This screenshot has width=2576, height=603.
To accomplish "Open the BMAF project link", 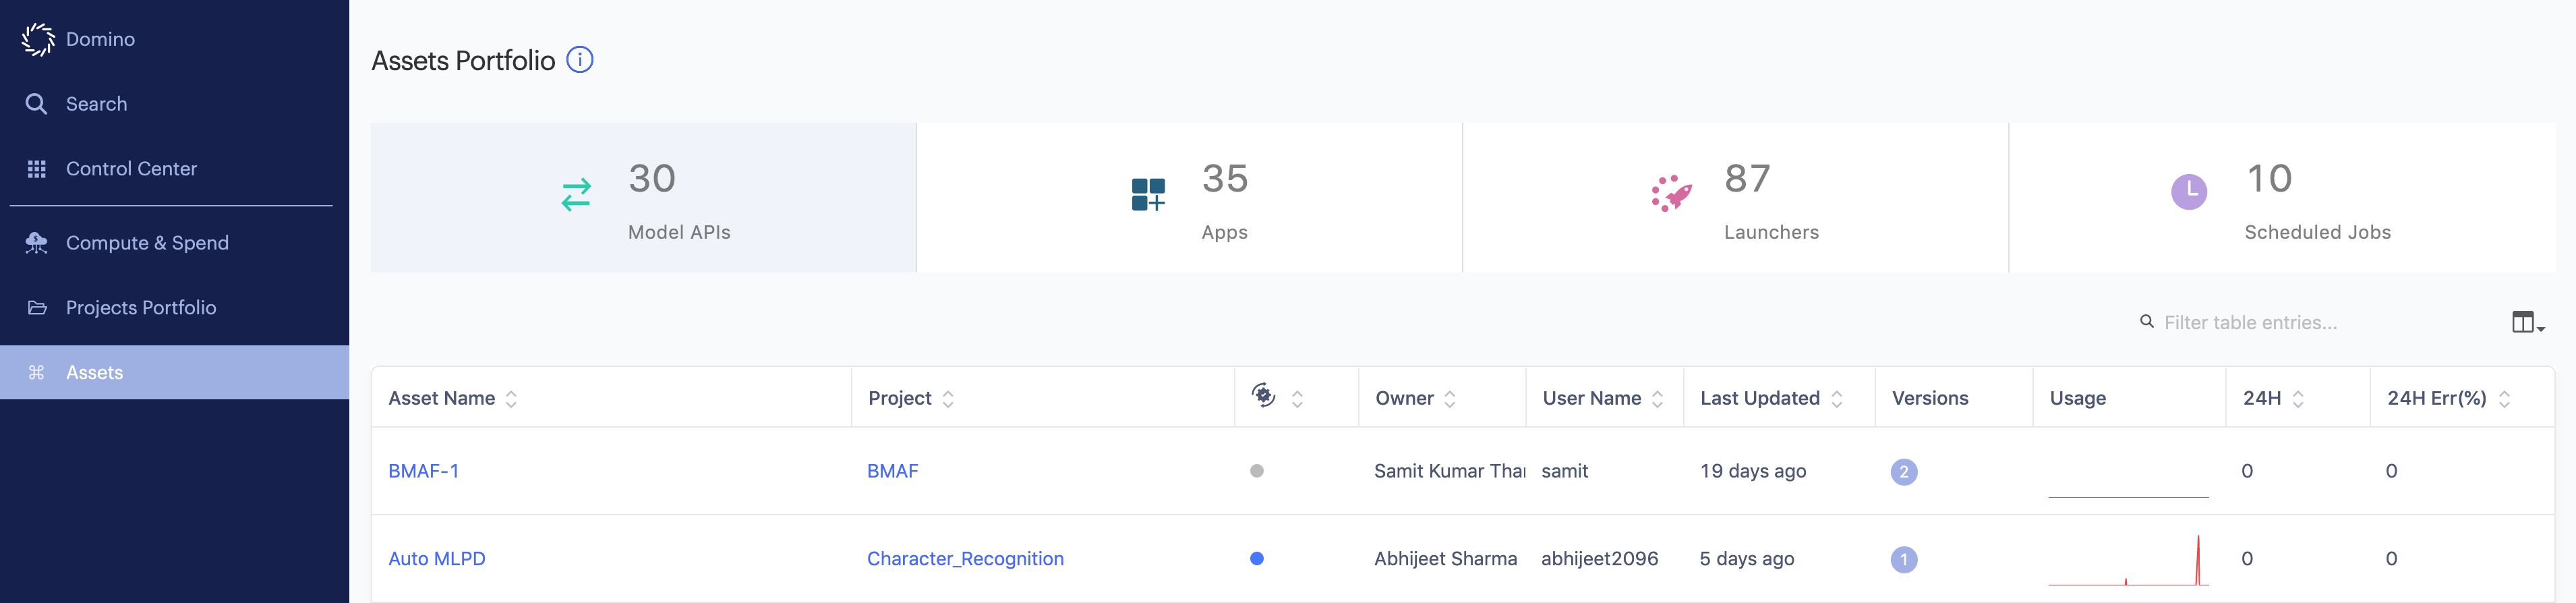I will [x=892, y=471].
